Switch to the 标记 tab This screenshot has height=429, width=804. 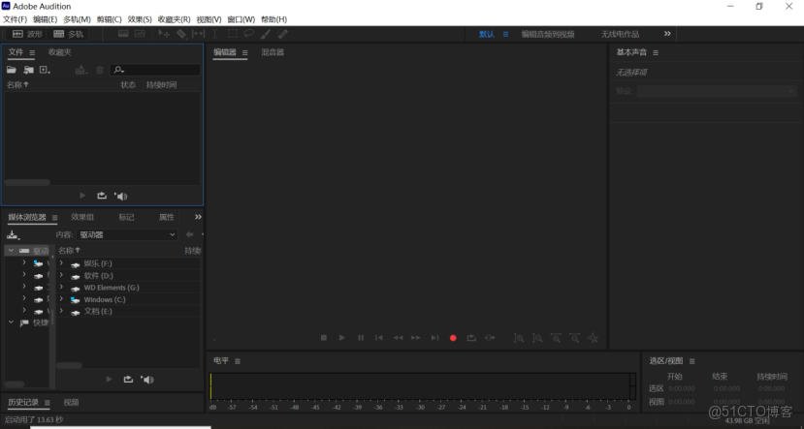(126, 217)
